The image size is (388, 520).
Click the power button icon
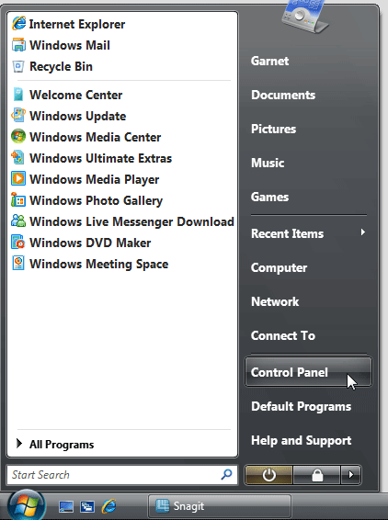269,475
